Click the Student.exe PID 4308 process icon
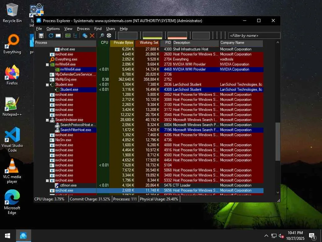 tap(57, 89)
